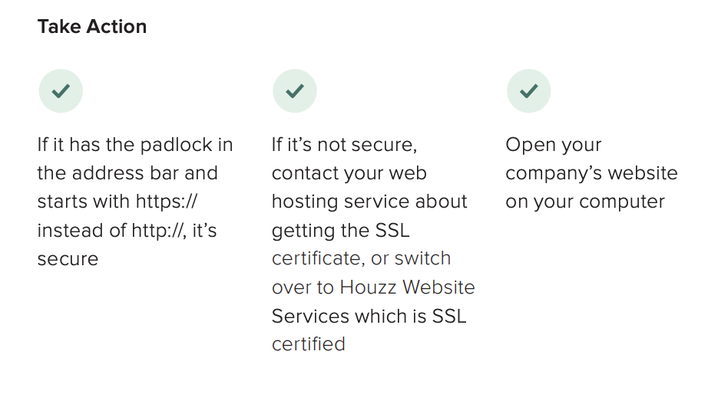Click the checkmark above "If it's not secure"
728x394 pixels.
(x=295, y=91)
